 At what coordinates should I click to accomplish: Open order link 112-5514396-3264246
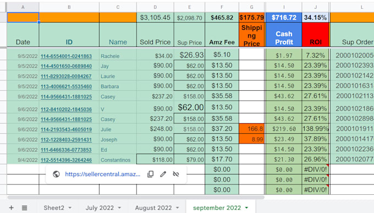pos(66,160)
